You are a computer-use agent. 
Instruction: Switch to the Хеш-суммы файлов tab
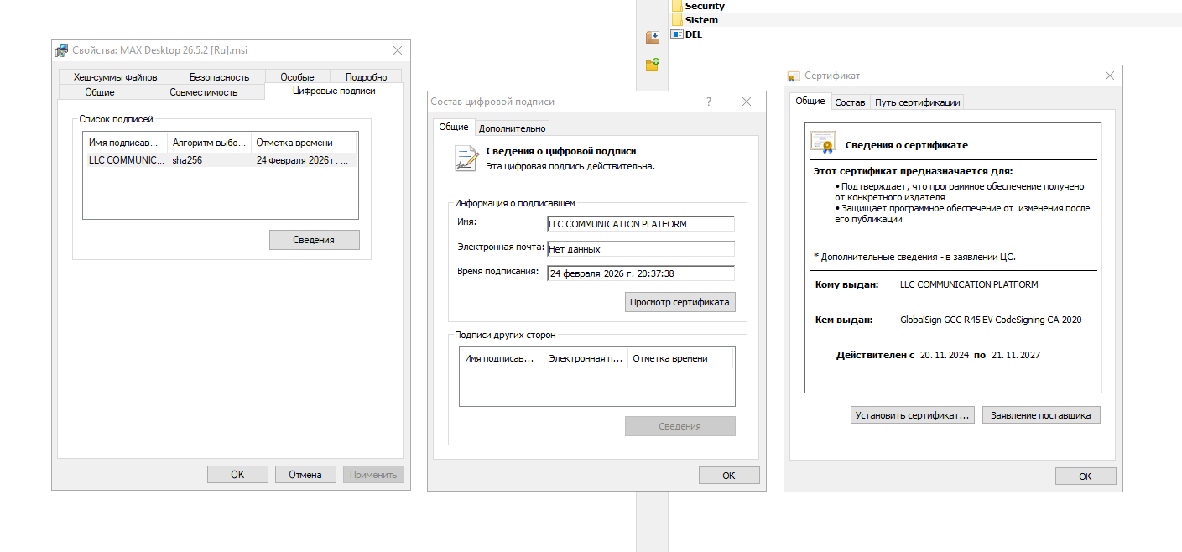click(x=115, y=77)
